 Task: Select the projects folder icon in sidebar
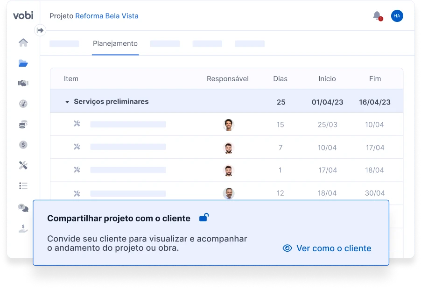(x=22, y=63)
